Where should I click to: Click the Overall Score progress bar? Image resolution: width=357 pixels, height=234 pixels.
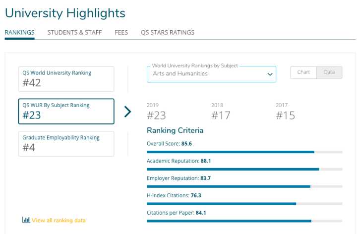pyautogui.click(x=244, y=152)
